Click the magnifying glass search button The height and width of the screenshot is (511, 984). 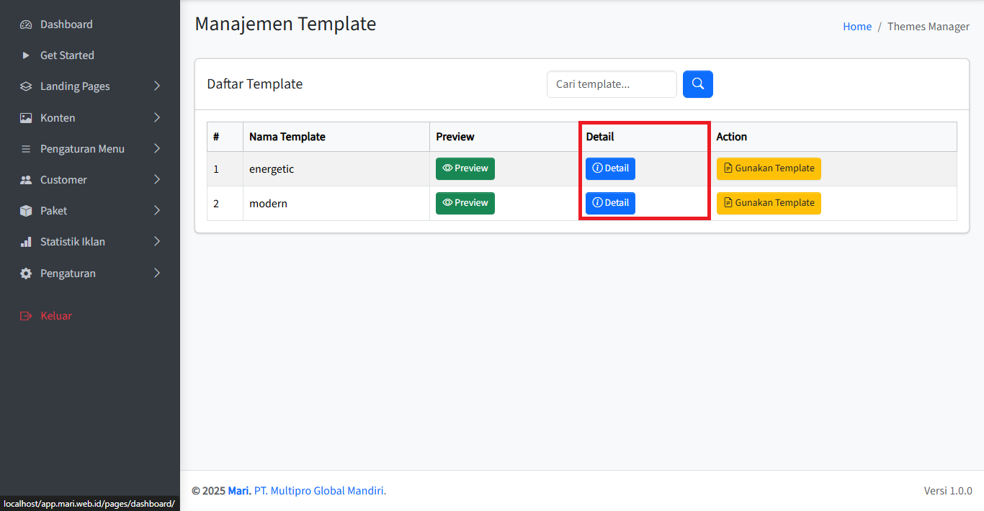point(697,84)
